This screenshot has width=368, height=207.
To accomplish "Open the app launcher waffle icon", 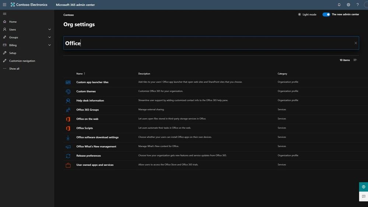I will click(x=4, y=5).
